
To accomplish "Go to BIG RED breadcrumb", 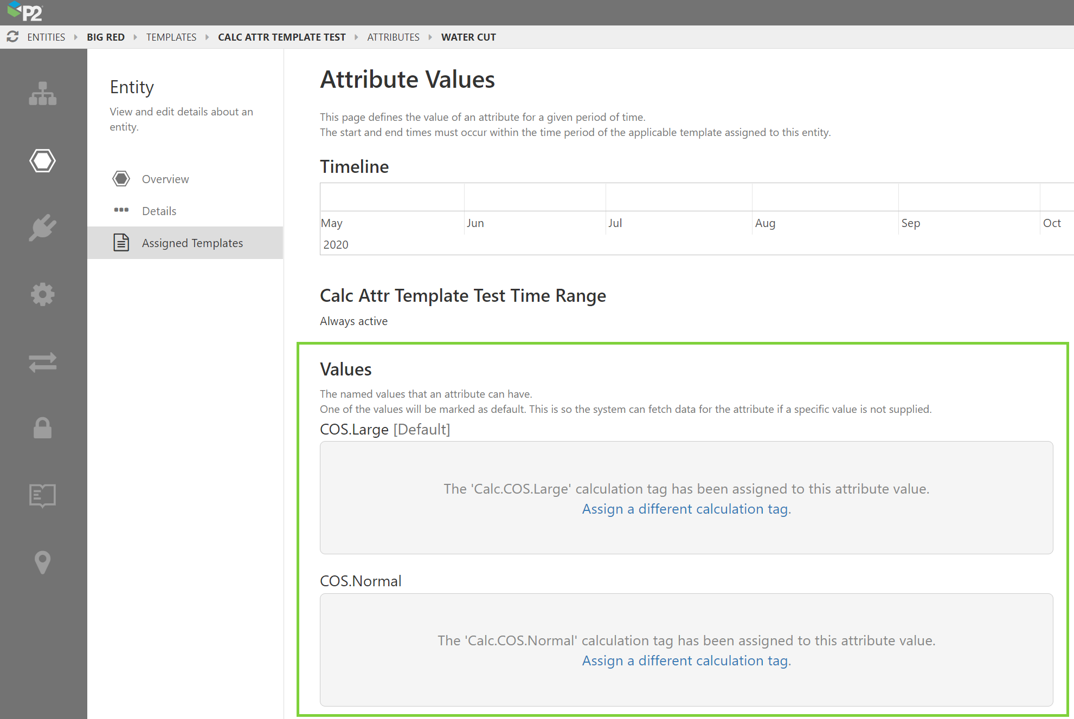I will [106, 37].
